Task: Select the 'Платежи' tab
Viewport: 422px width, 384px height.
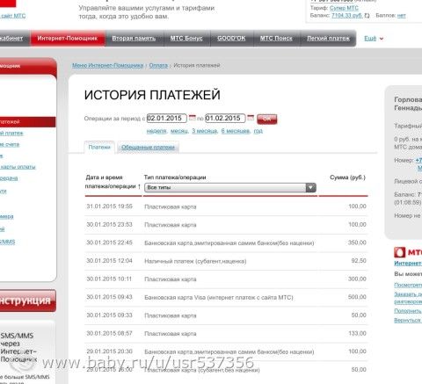Action: tap(99, 147)
